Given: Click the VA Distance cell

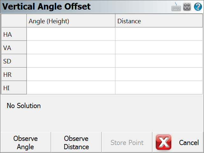Looking at the screenshot, I should click(x=159, y=47).
